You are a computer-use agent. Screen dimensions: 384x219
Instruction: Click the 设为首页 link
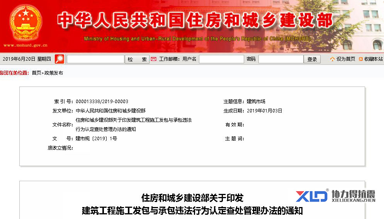click(346, 59)
